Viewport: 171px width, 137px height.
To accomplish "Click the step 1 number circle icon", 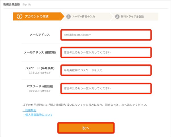I will (x=20, y=17).
